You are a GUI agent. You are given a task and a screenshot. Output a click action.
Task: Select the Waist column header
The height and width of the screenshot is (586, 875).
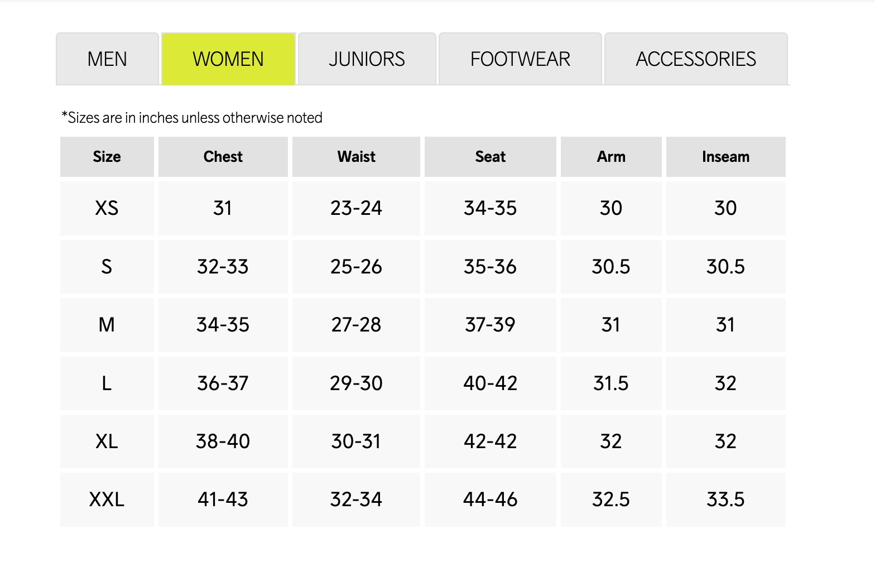(x=356, y=157)
